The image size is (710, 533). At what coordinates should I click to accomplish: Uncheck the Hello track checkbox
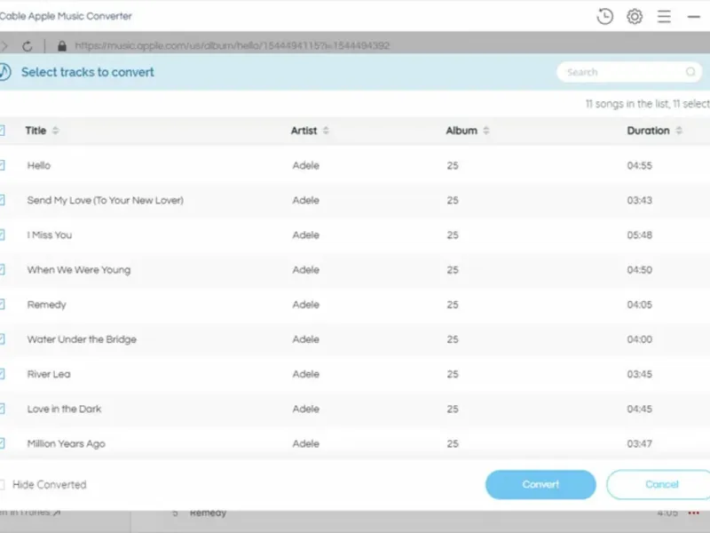click(2, 165)
